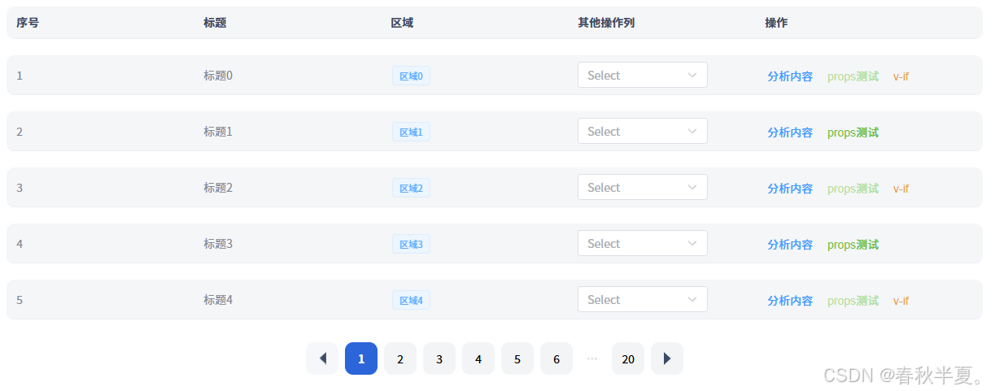Click the 区域0 tag

(411, 76)
